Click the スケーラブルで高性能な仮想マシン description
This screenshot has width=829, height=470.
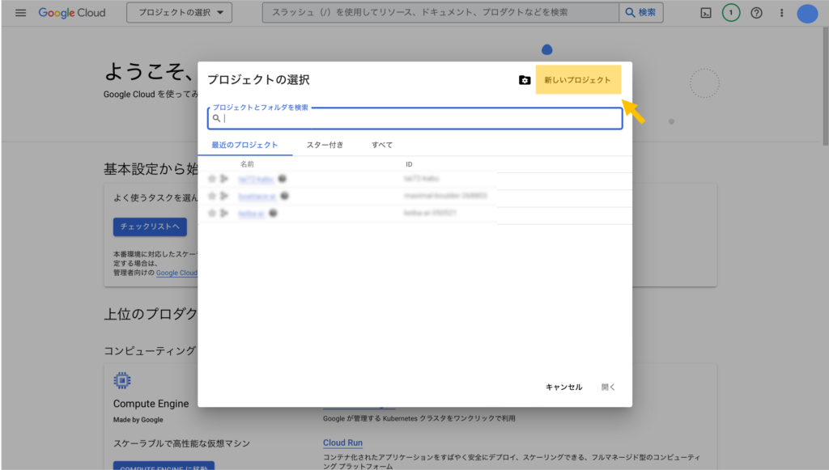coord(181,443)
